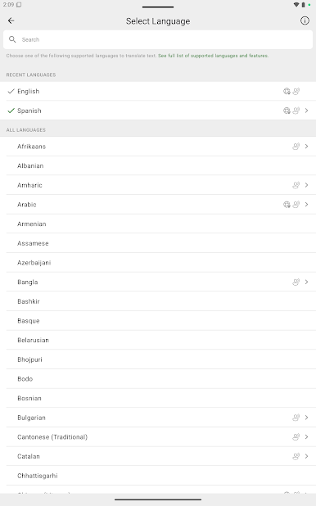Choose Assamese language
Screen dimensions: 316x506
pos(158,243)
